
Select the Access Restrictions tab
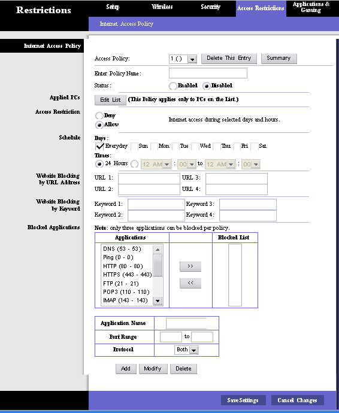coord(261,8)
